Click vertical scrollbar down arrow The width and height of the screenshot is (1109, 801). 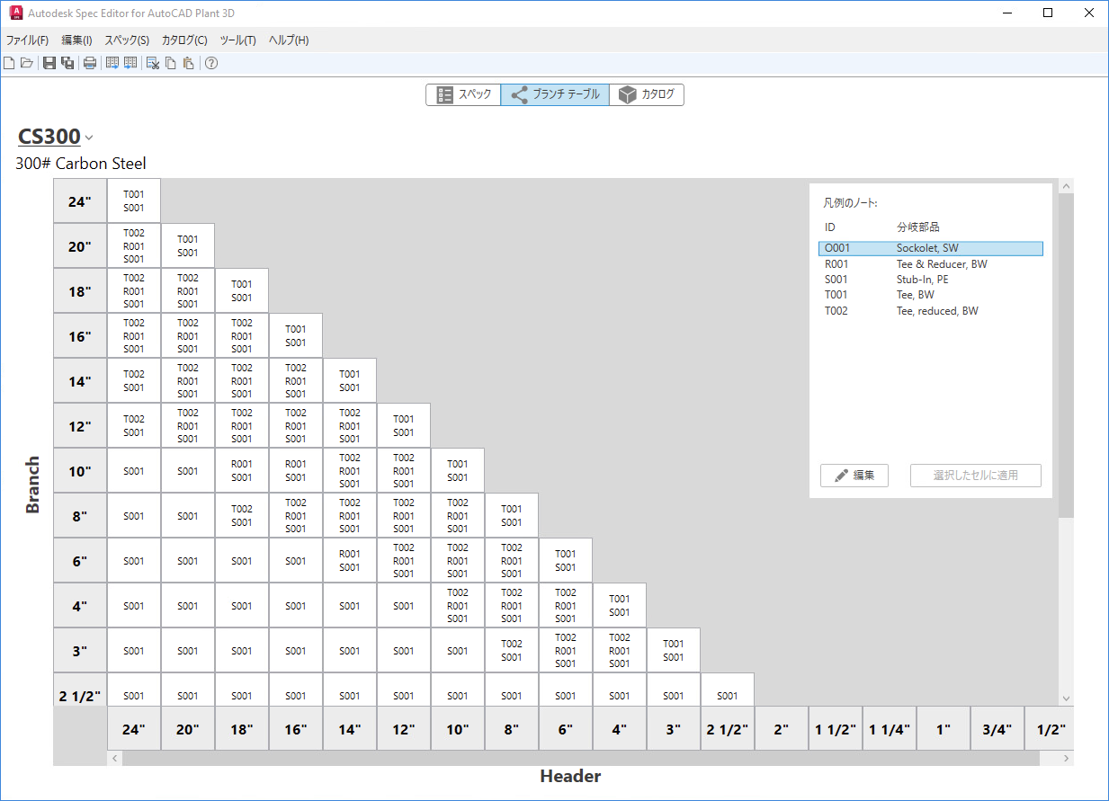tap(1067, 699)
